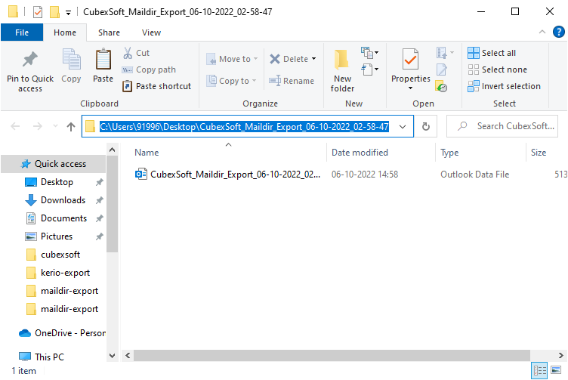Select OneDrive - Personal in sidebar

click(x=62, y=333)
